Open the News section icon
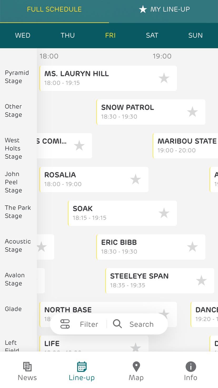218x388 pixels. [27, 367]
